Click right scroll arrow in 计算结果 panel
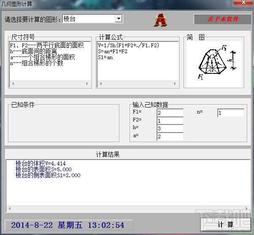 (x=247, y=208)
